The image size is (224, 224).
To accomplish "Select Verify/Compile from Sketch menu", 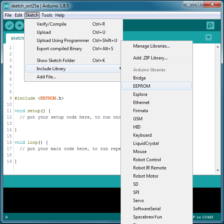I will 74,24.
